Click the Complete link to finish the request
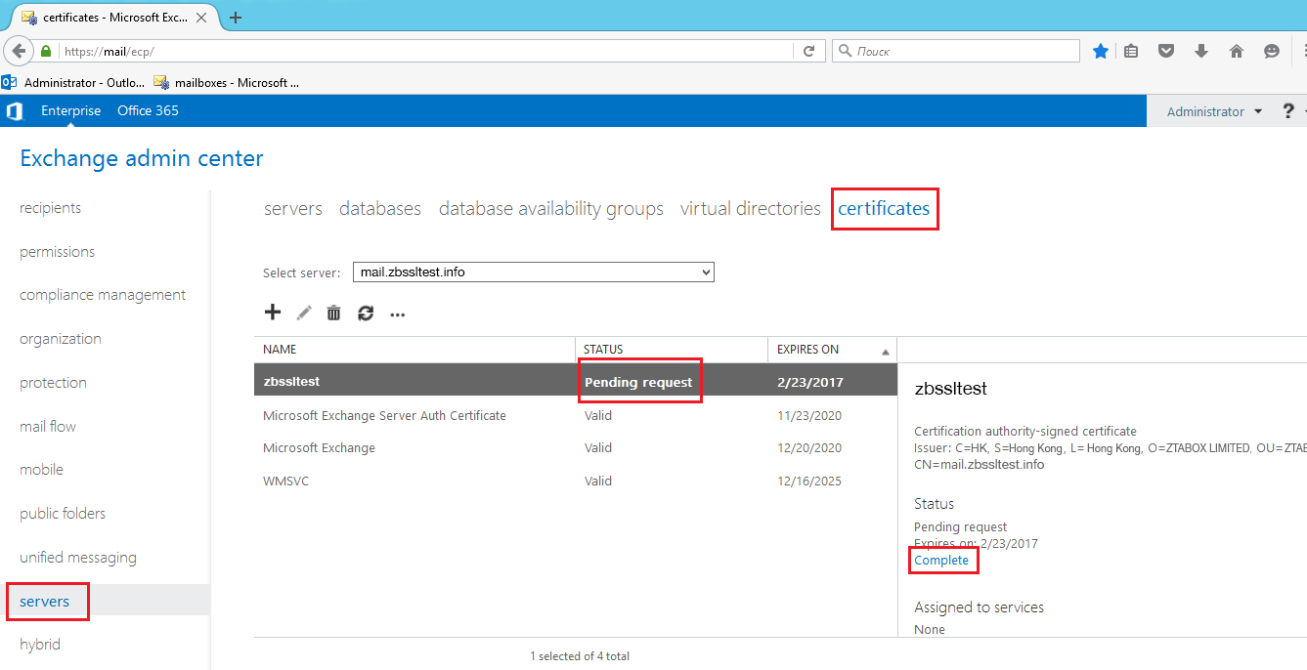The image size is (1307, 670). 941,560
